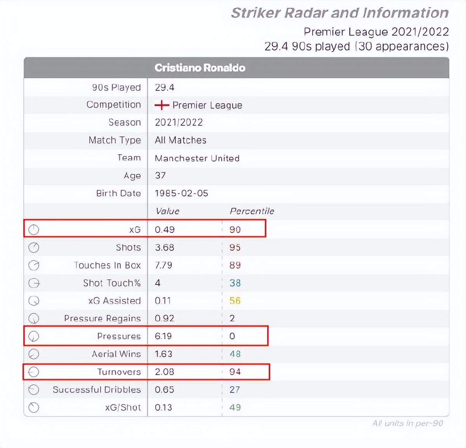Select the Shots metric radar icon

[x=34, y=247]
